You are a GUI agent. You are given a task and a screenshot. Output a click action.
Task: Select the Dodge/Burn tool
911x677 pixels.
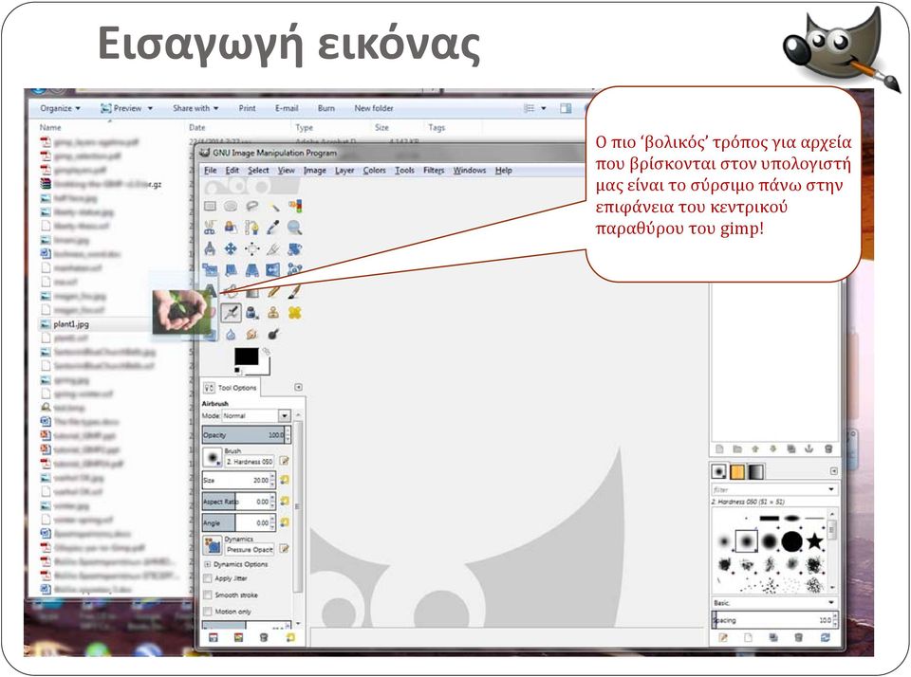coord(273,335)
